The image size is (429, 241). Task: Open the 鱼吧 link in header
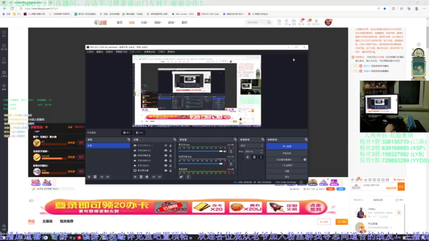(184, 22)
